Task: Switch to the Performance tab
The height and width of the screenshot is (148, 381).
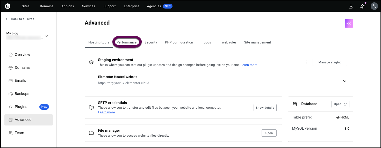Action: 127,42
